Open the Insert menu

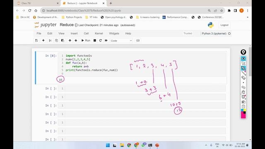coord(74,34)
